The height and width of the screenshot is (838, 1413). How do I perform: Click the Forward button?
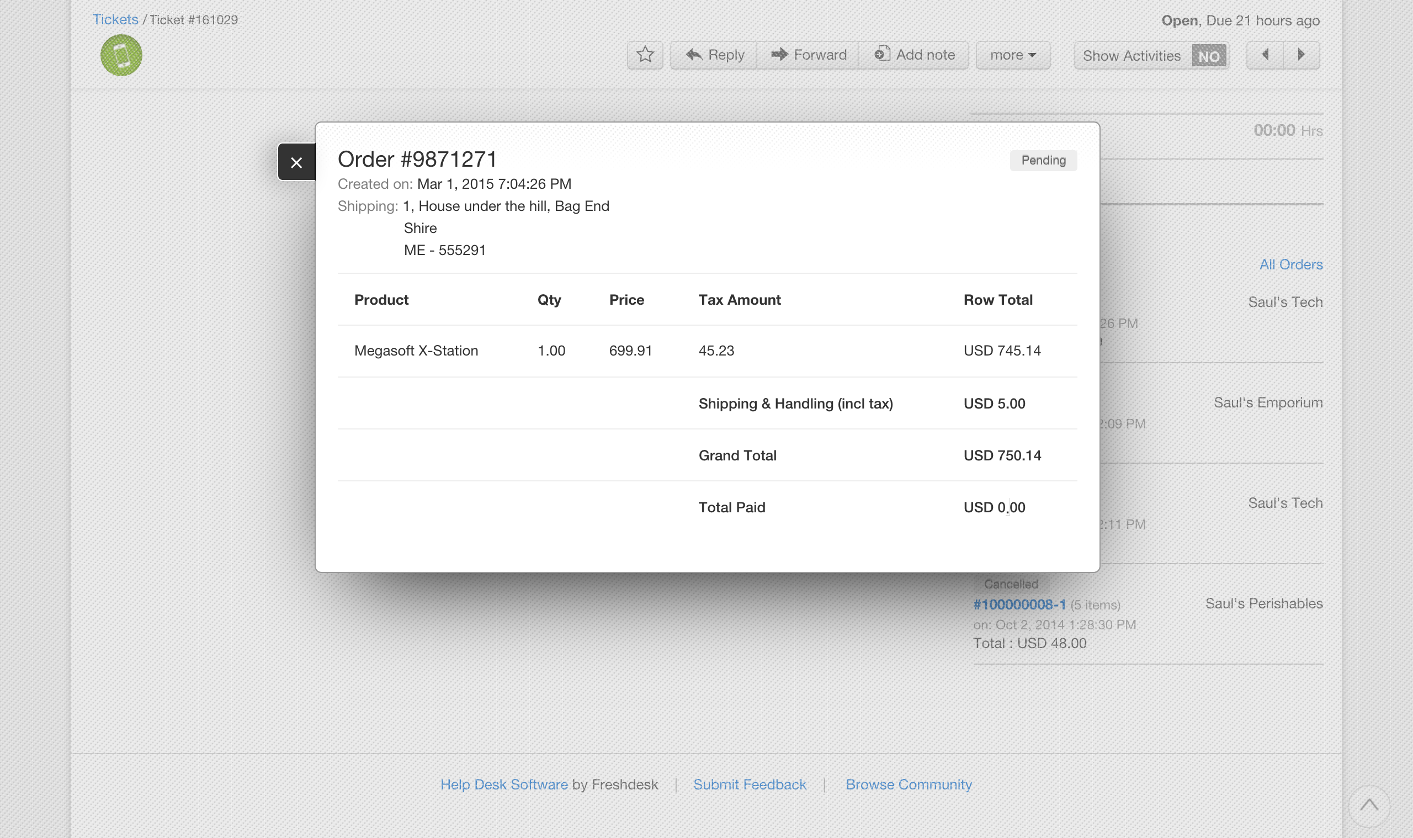click(809, 55)
